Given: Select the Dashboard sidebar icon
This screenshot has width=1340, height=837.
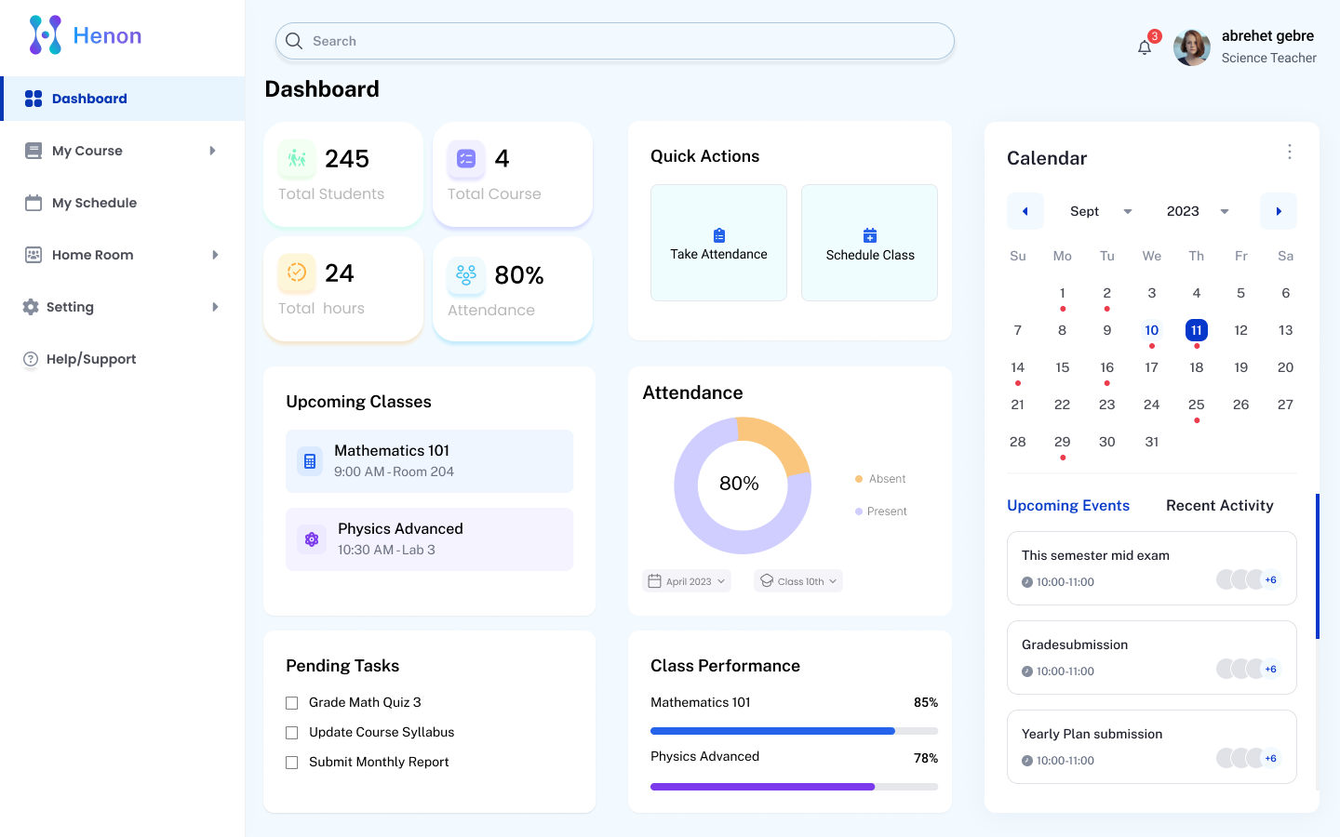Looking at the screenshot, I should pos(33,98).
